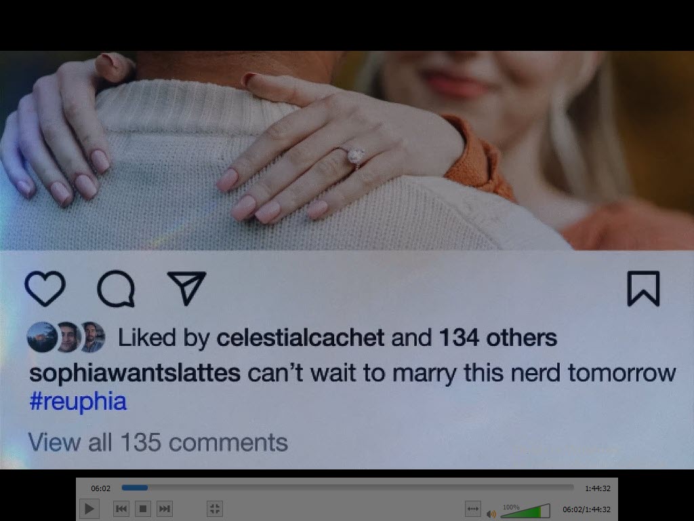This screenshot has width=694, height=521.
Task: Stop video playback
Action: [x=143, y=509]
